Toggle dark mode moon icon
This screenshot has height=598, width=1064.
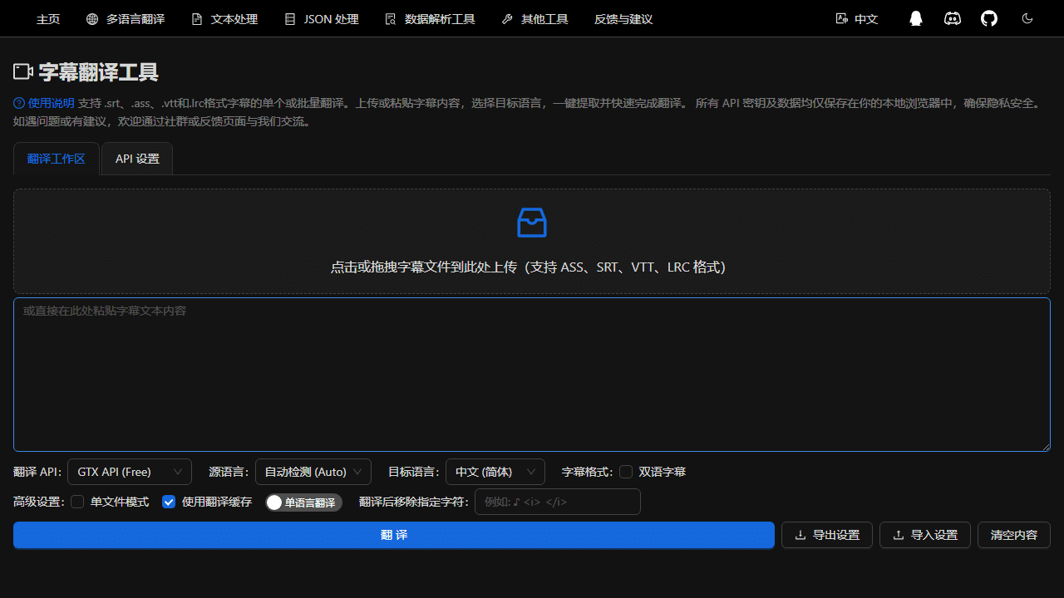(1027, 18)
